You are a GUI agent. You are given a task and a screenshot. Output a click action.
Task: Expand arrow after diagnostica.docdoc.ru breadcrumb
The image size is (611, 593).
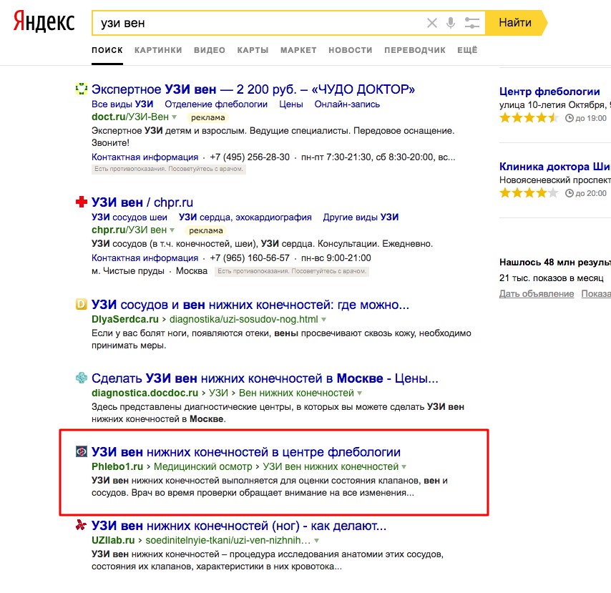[359, 393]
